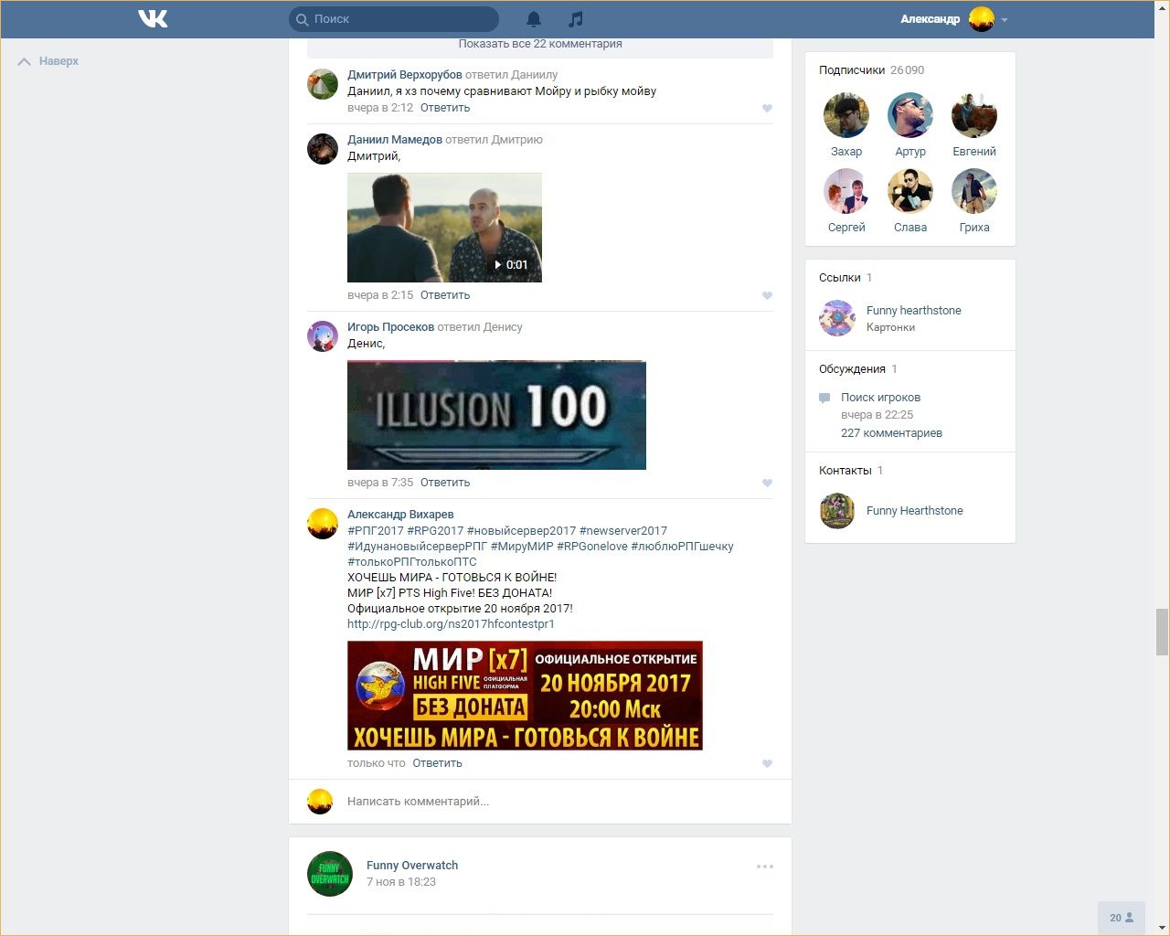Open the 227 комментариев link
Screen dimensions: 1170x936
click(x=891, y=433)
